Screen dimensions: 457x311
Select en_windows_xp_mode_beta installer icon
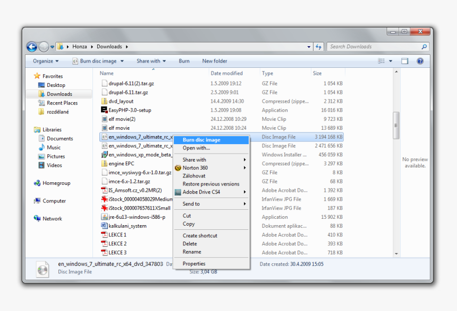tap(104, 155)
